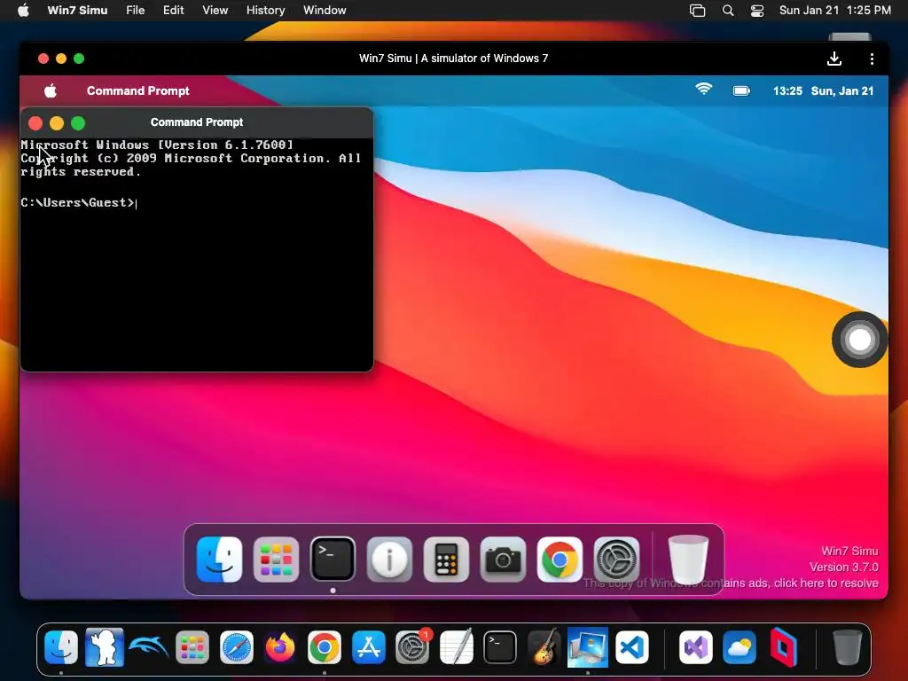The width and height of the screenshot is (908, 681).
Task: Open Spotlight search in macOS menu bar
Action: (728, 11)
